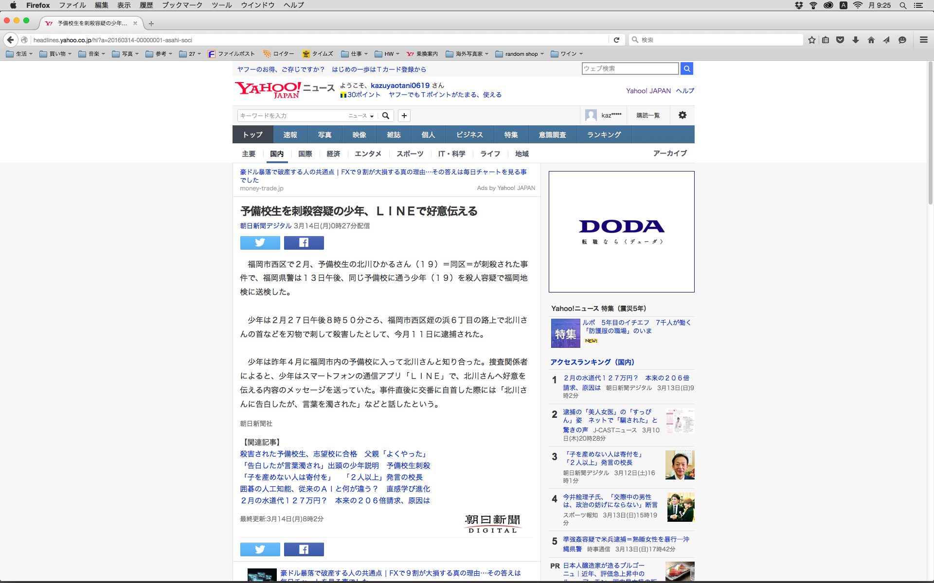Share article with top Twitter button
This screenshot has height=583, width=934.
pos(260,242)
